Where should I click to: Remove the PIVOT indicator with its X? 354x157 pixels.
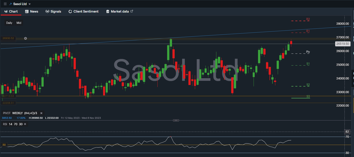[x=41, y=113]
